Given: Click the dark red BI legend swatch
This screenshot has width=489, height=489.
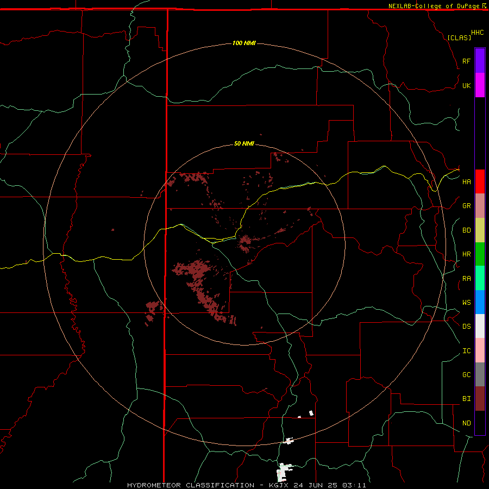Looking at the screenshot, I should coord(480,399).
